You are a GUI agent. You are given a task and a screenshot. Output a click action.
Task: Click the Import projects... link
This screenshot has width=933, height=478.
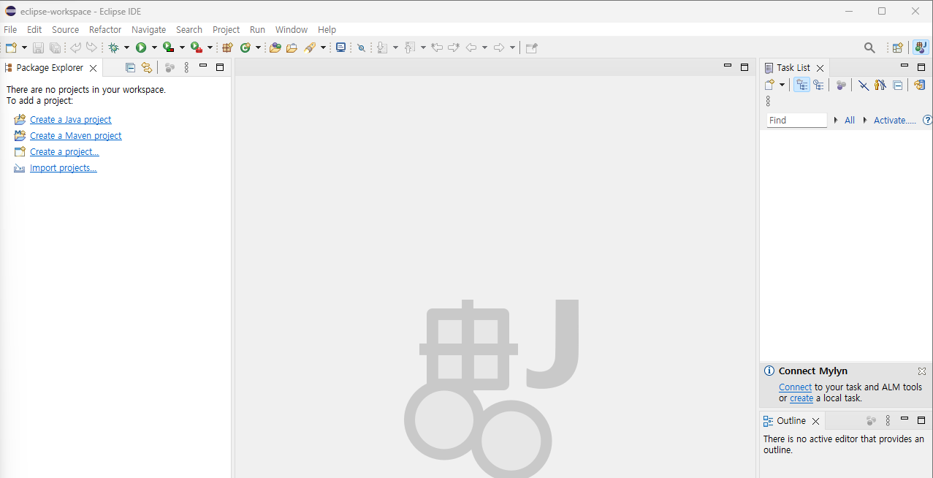tap(64, 167)
